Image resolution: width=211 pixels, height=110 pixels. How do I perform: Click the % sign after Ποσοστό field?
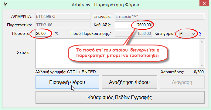tap(57, 33)
